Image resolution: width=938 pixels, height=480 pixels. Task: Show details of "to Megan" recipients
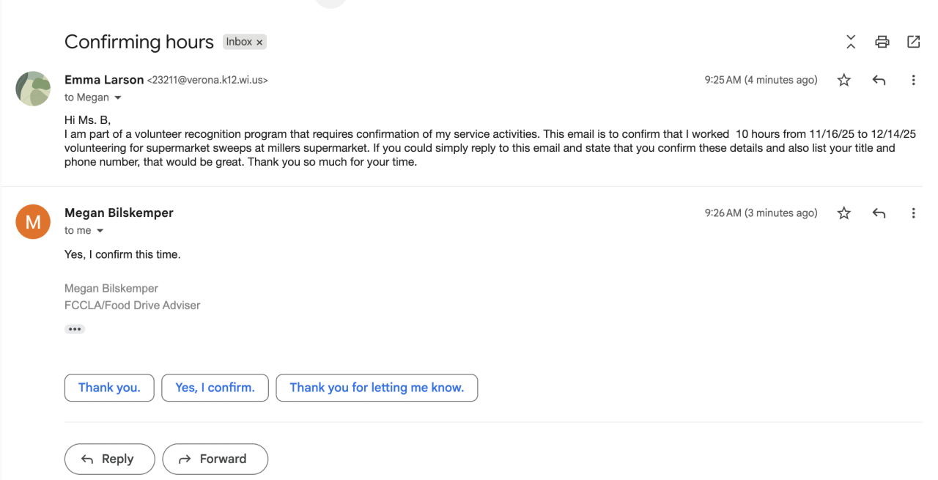pyautogui.click(x=117, y=98)
